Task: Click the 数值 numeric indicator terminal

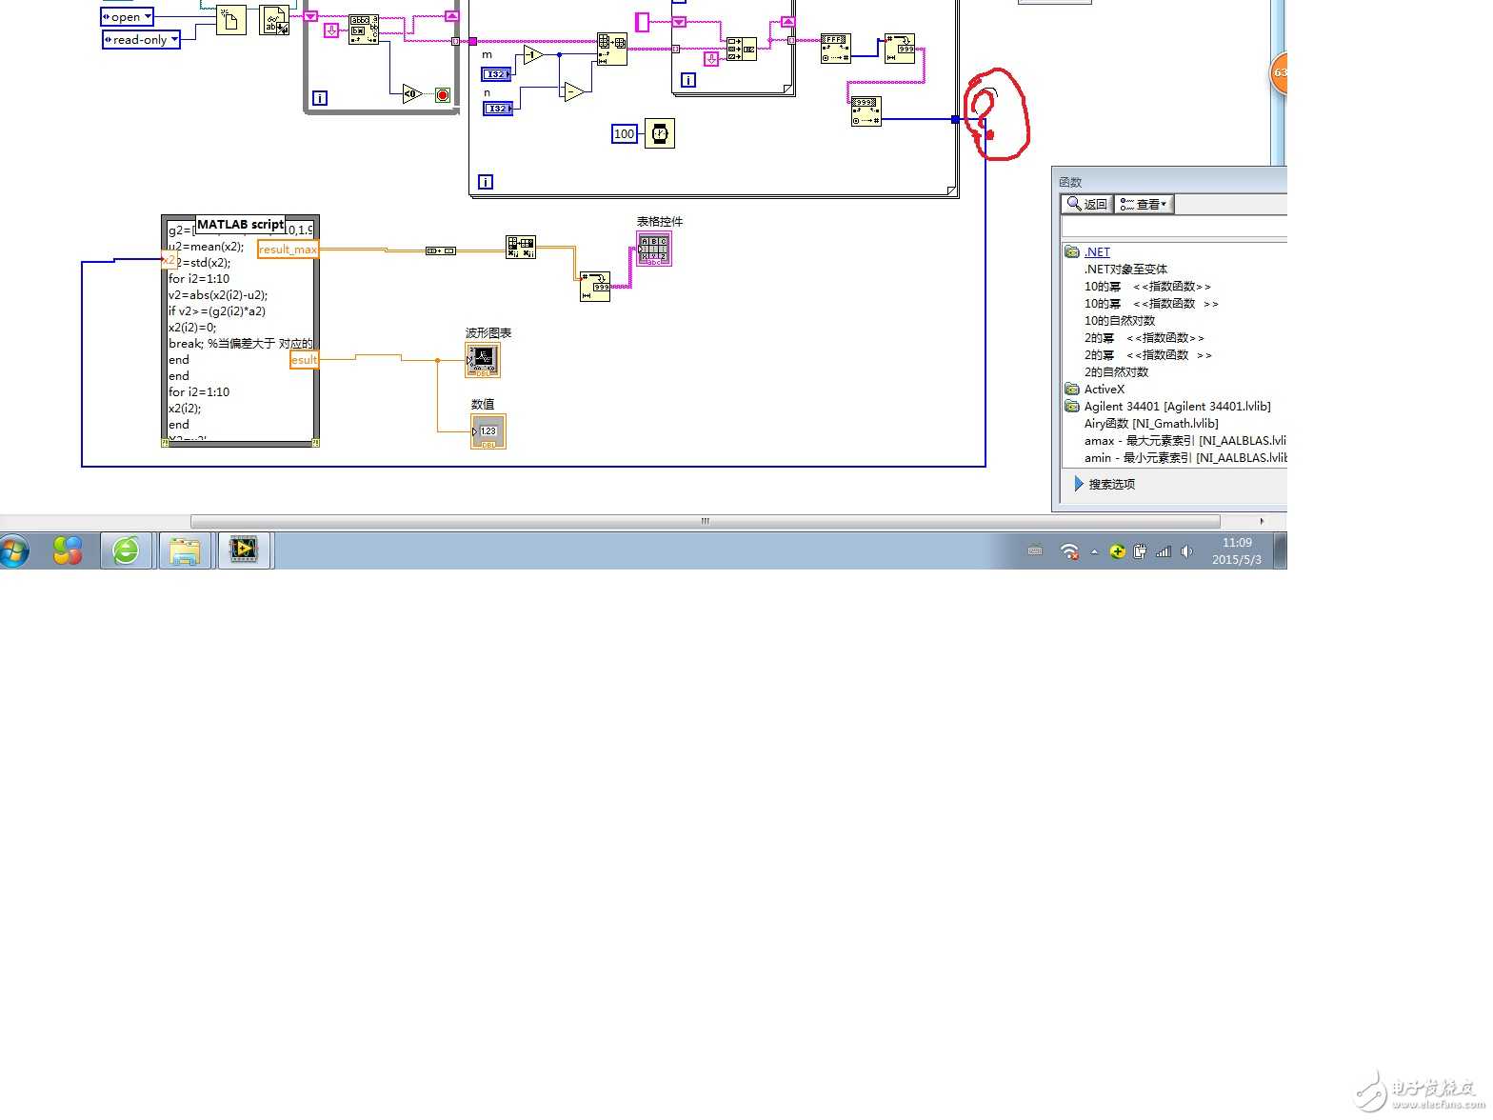Action: coord(488,431)
